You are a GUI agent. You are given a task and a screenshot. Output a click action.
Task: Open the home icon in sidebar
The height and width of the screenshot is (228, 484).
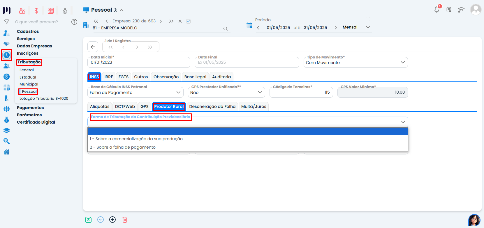(6, 152)
